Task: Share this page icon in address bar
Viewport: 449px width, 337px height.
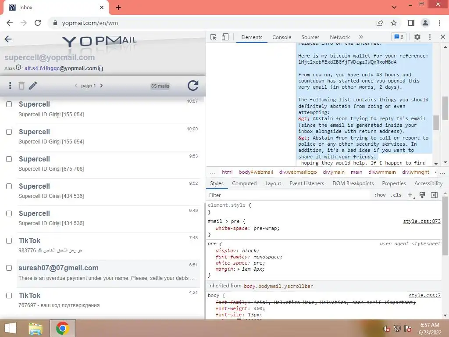Action: tap(380, 23)
